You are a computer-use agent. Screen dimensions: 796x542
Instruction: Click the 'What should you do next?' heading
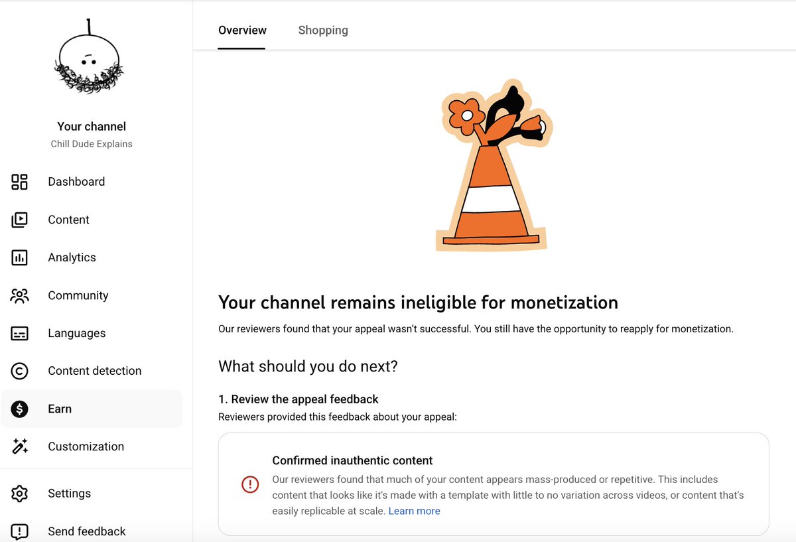pyautogui.click(x=308, y=367)
